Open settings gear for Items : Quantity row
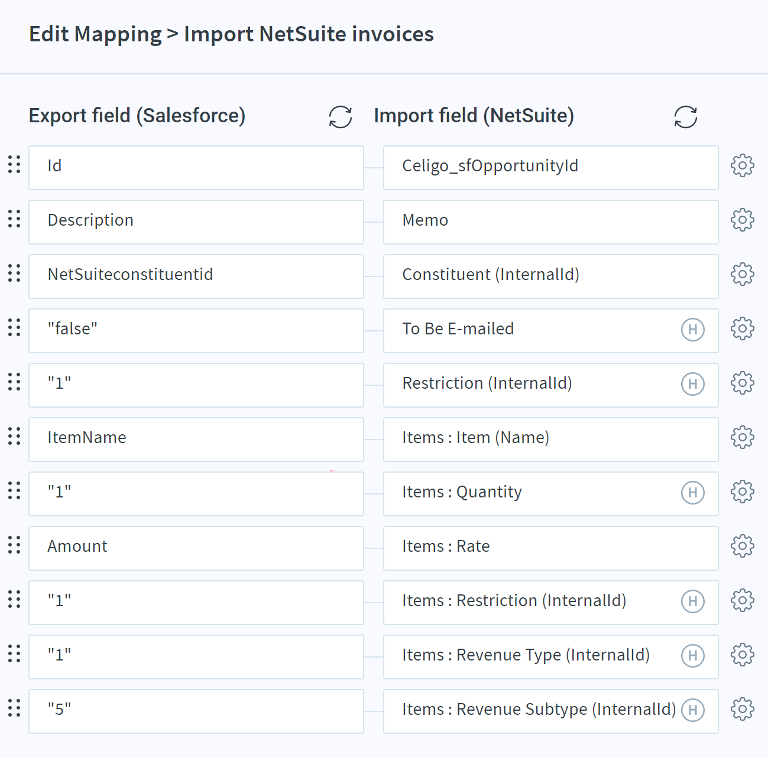The width and height of the screenshot is (768, 758). (x=743, y=492)
